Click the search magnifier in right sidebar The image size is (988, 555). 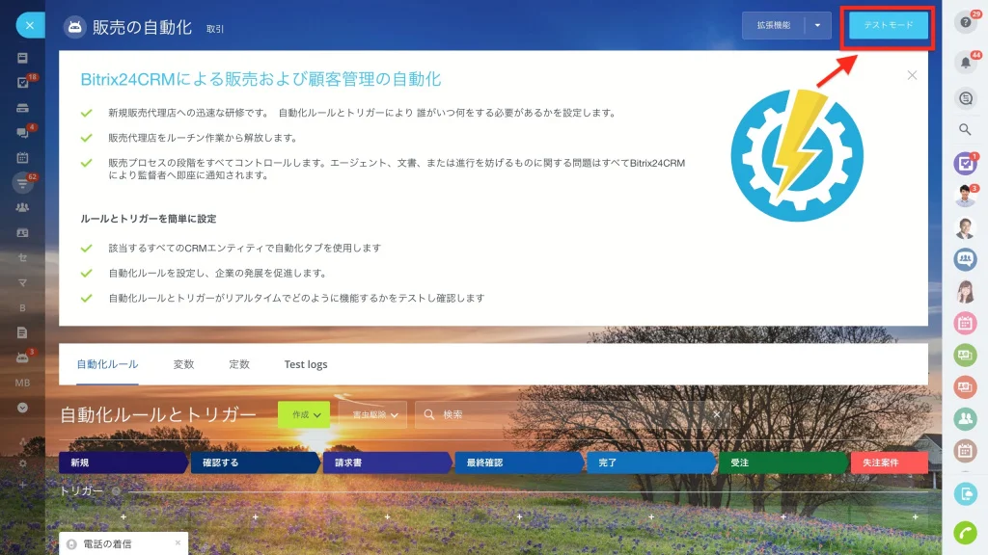965,130
